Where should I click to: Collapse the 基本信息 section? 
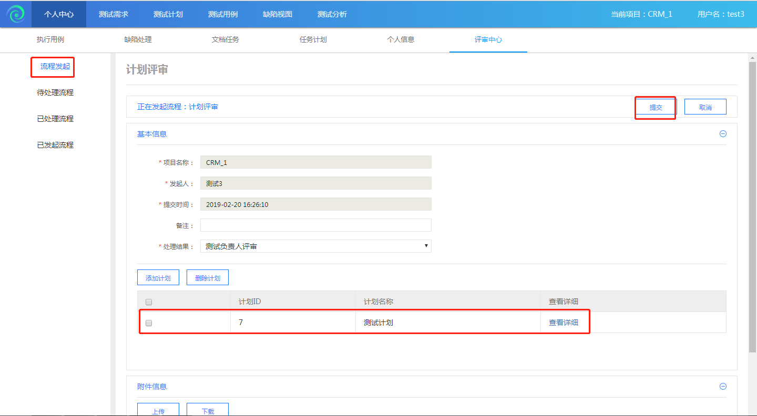point(723,134)
